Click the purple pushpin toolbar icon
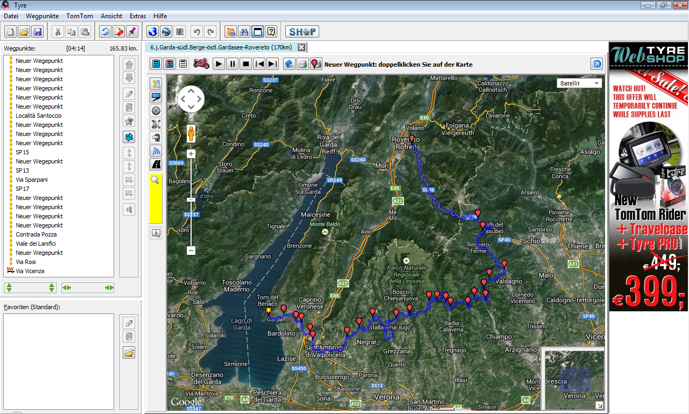Image resolution: width=689 pixels, height=414 pixels. click(x=131, y=32)
